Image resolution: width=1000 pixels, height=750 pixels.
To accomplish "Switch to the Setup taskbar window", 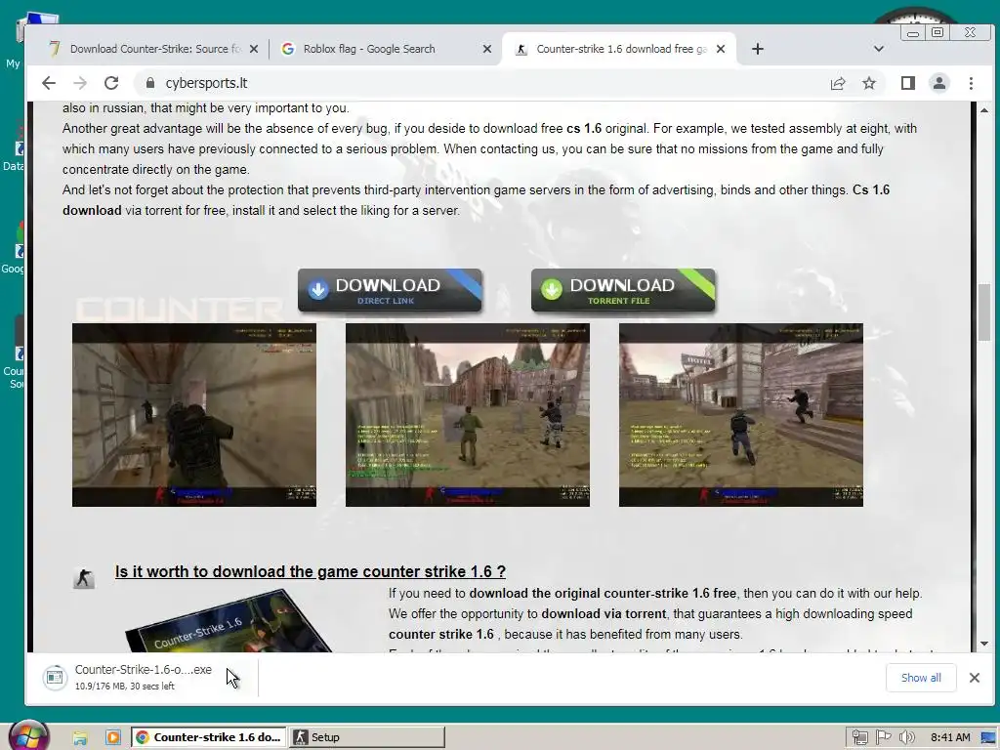I will pos(367,737).
